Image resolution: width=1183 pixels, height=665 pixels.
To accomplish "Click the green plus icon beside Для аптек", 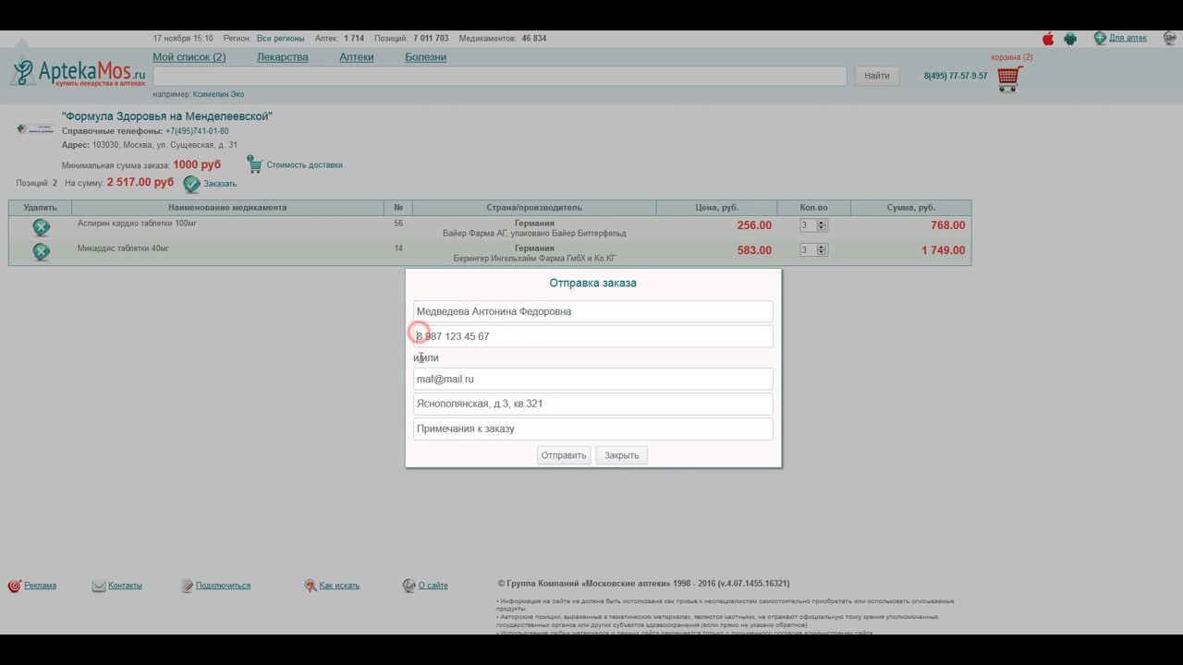I will (1100, 39).
